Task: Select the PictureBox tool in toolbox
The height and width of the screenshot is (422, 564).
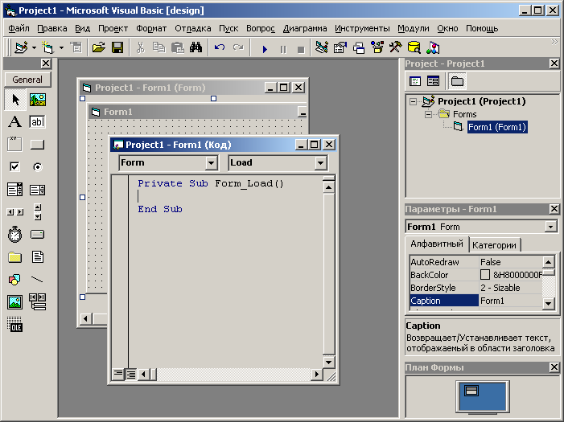Action: click(37, 100)
